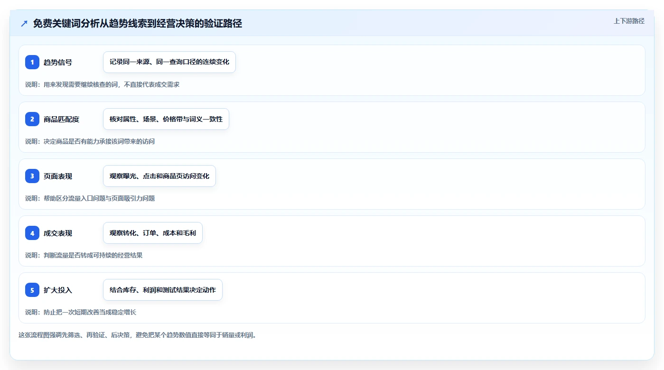
Task: Click the note 防止把一次短期改善当成稳定增长
Action: click(81, 312)
